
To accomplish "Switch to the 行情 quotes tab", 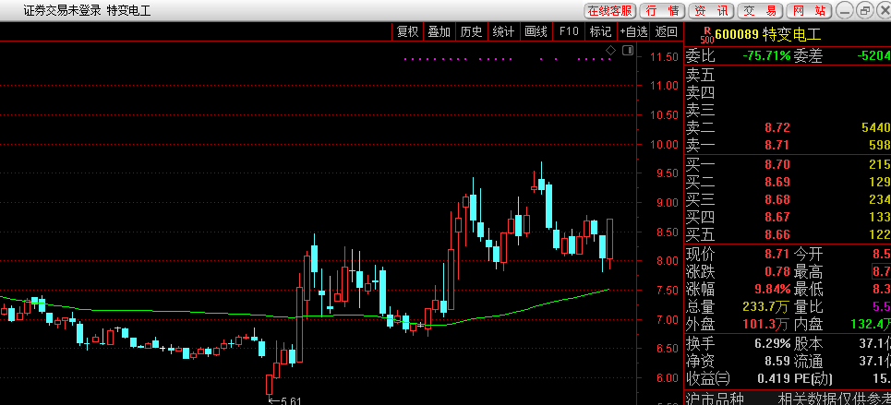I will pos(662,11).
